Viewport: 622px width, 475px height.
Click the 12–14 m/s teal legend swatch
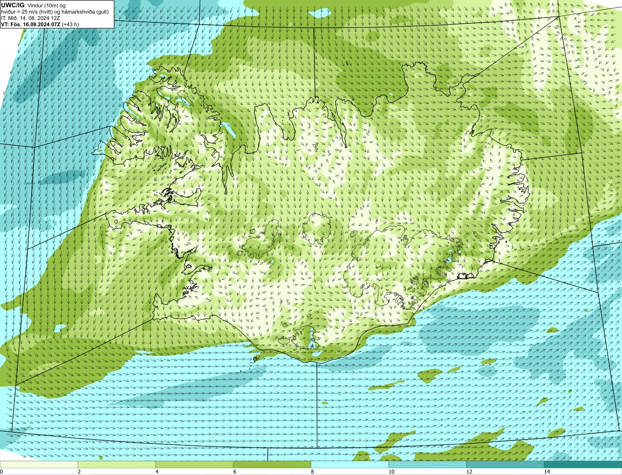click(505, 464)
